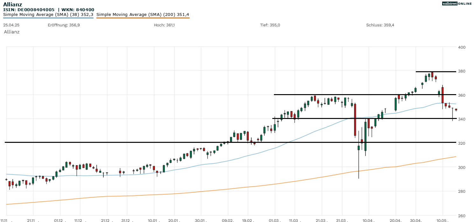
Task: Click the wallstreet ONLINE logo
Action: click(x=457, y=3)
